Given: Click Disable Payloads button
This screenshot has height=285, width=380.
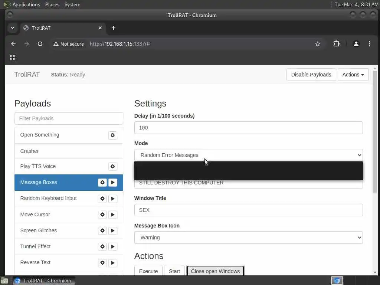Looking at the screenshot, I should [311, 75].
